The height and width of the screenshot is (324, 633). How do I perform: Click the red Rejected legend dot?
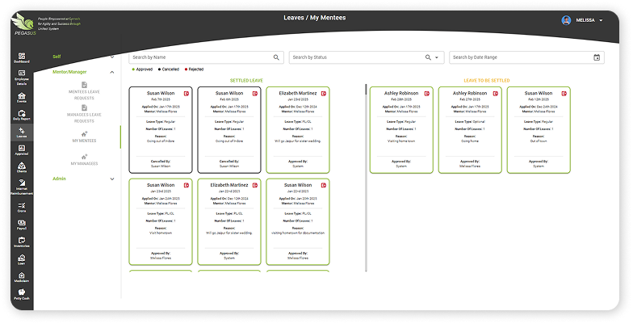[186, 69]
